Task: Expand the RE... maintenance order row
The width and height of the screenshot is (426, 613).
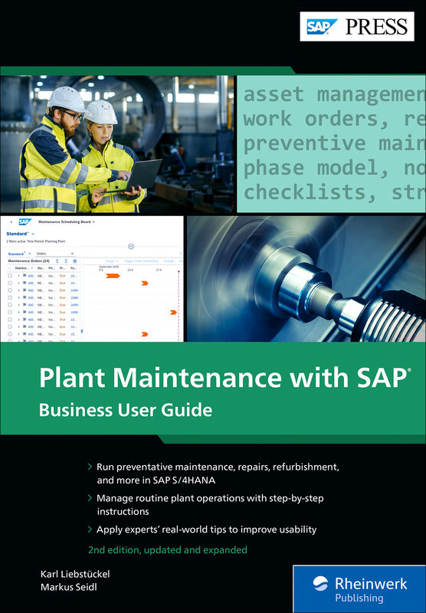Action: [18, 283]
